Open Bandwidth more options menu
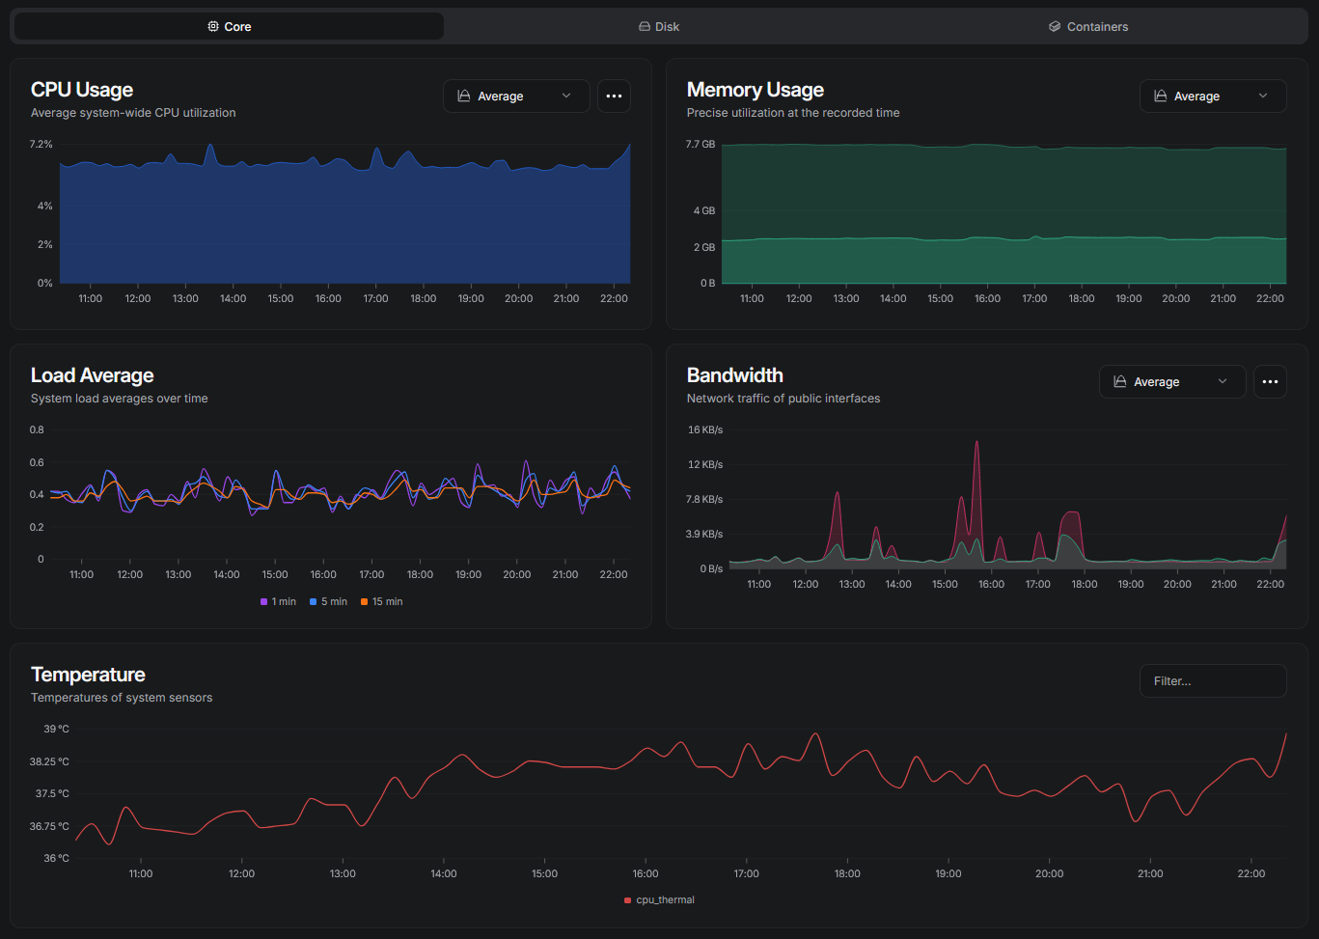 tap(1270, 381)
